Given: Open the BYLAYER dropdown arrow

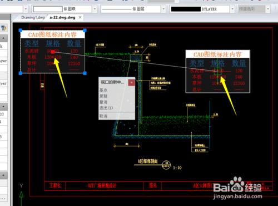Looking at the screenshot, I should 232,9.
